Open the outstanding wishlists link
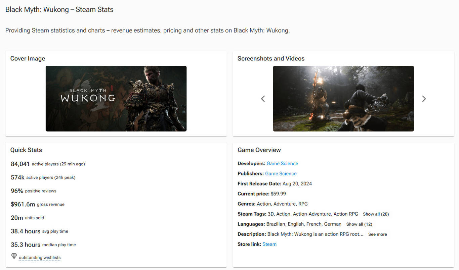The image size is (459, 270). coord(40,258)
